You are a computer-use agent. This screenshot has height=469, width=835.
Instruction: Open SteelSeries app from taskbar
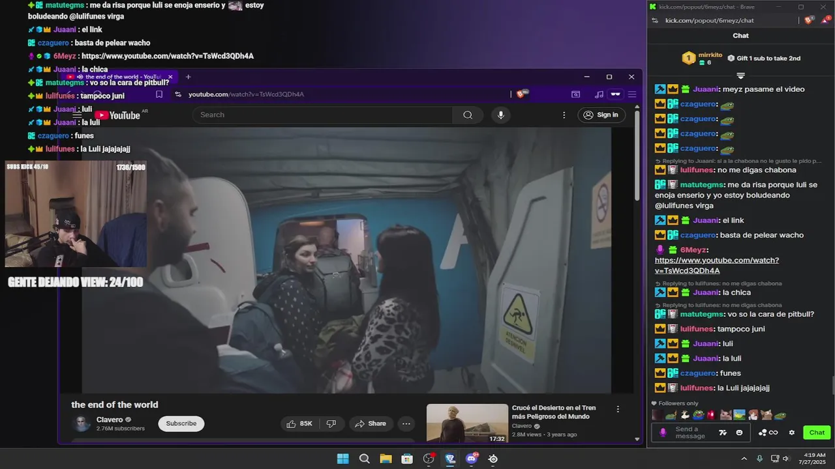(493, 459)
